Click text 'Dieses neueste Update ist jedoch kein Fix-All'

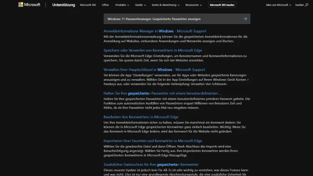(x=136, y=170)
